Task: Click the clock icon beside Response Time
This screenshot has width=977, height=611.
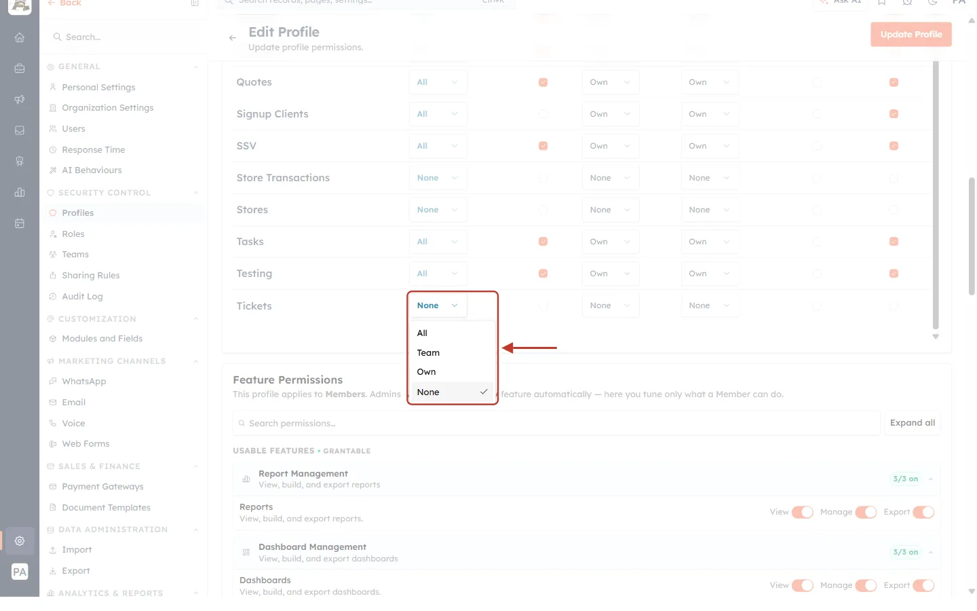Action: tap(53, 150)
